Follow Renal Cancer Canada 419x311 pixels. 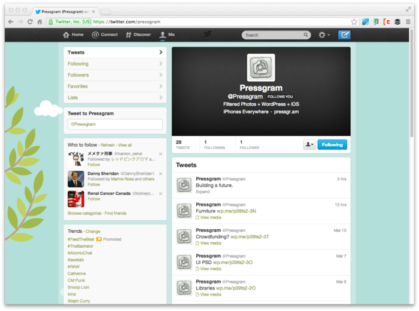pos(94,199)
